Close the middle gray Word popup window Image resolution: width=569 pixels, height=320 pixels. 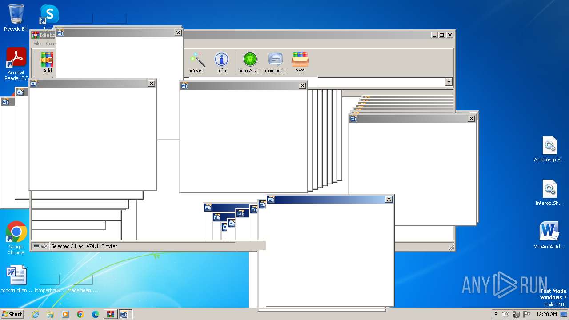[302, 85]
